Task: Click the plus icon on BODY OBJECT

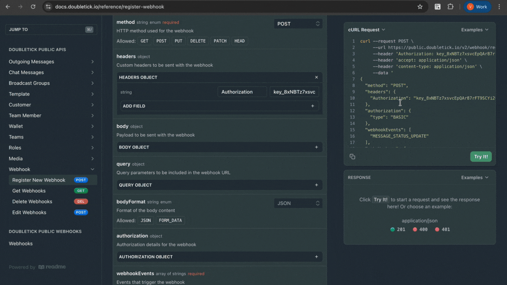Action: (x=316, y=147)
